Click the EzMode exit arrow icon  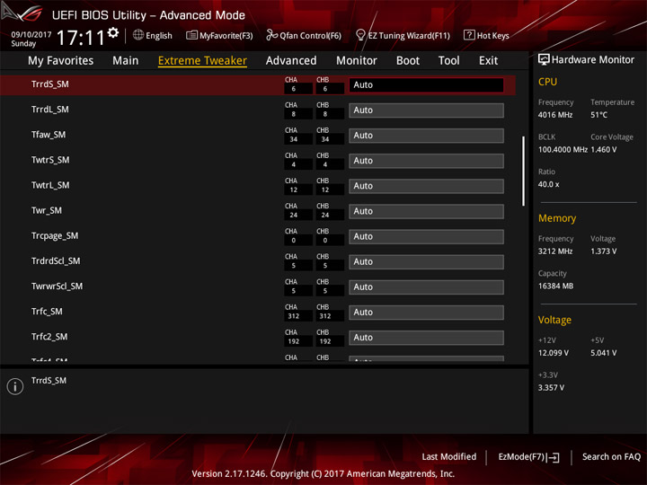[554, 457]
